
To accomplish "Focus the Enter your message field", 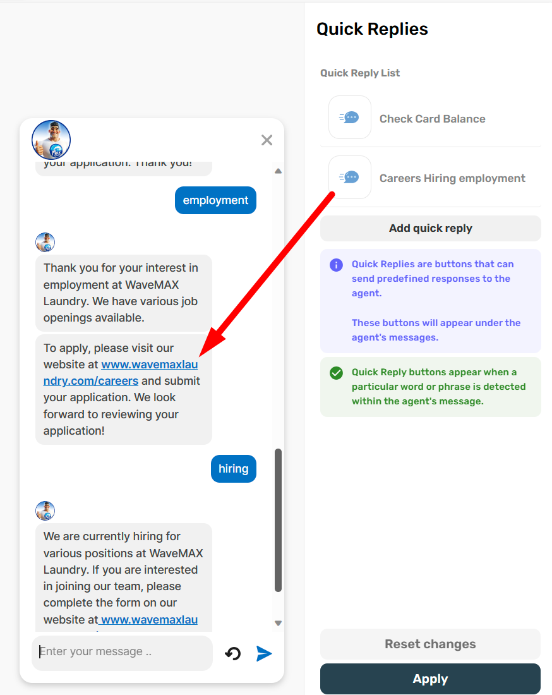I will (123, 653).
